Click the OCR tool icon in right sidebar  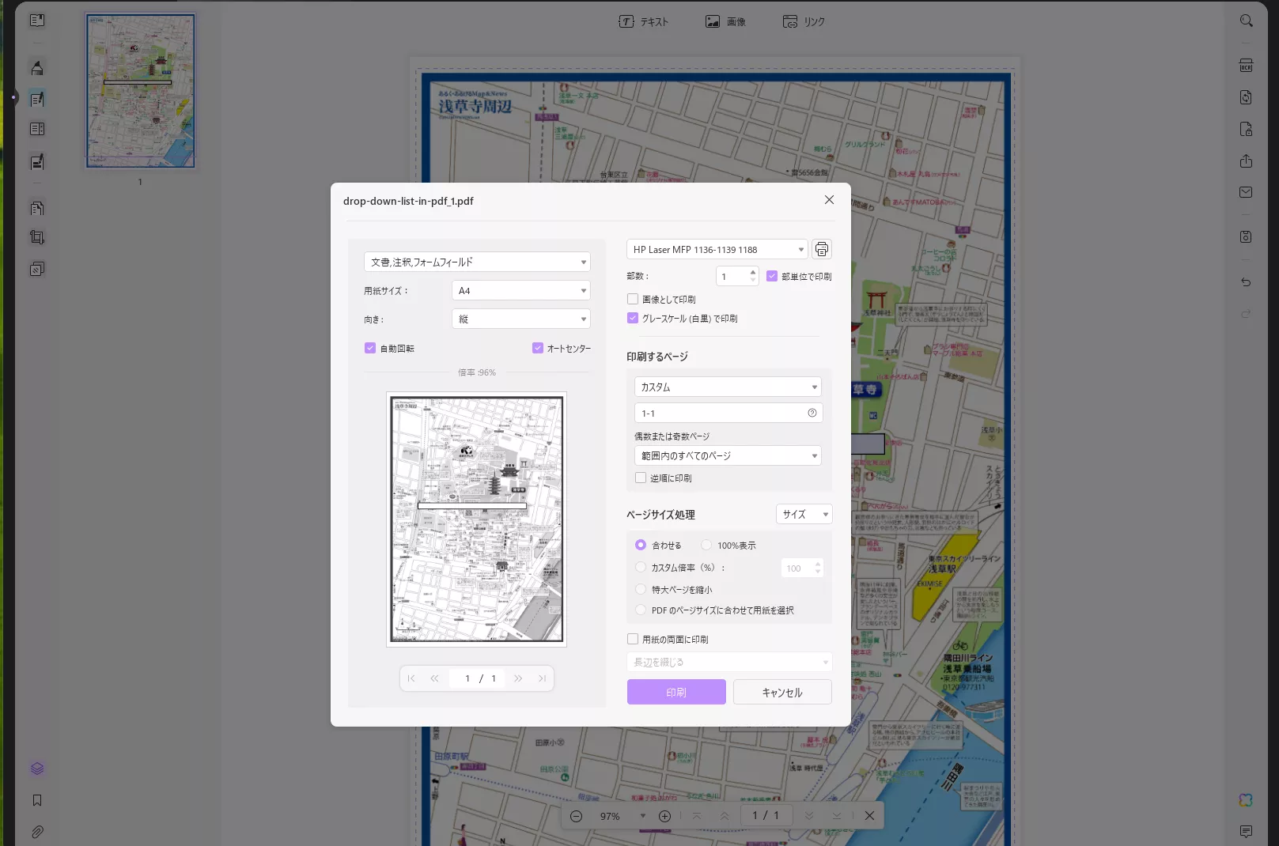1246,66
